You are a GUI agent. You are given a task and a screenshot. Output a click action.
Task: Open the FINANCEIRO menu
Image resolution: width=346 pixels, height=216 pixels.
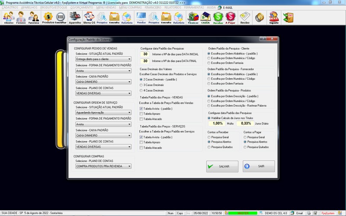153,7
